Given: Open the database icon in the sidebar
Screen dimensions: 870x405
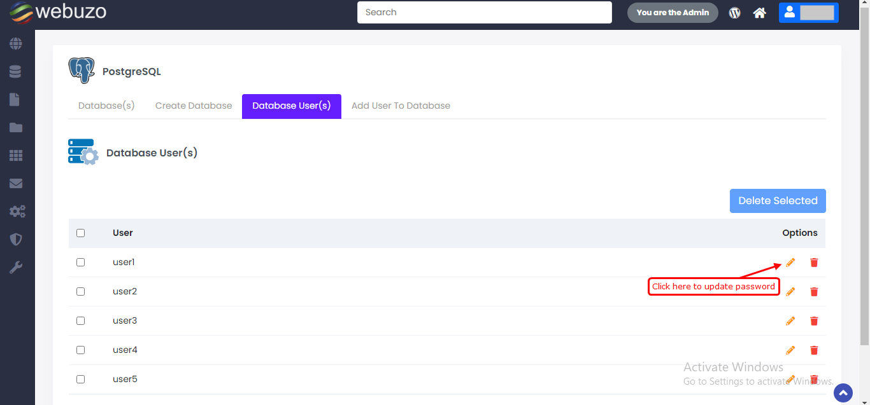Looking at the screenshot, I should pyautogui.click(x=16, y=72).
